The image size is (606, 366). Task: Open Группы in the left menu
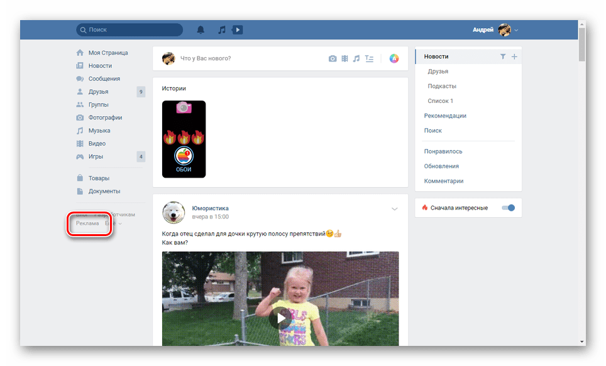tap(98, 105)
